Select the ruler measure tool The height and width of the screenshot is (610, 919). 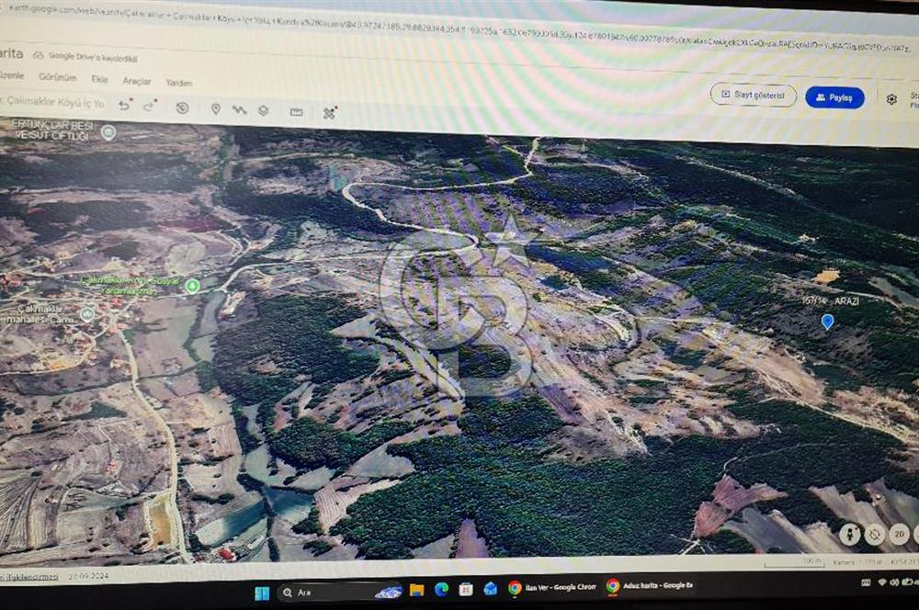(x=296, y=112)
